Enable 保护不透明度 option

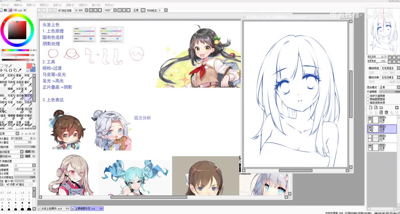point(368,96)
